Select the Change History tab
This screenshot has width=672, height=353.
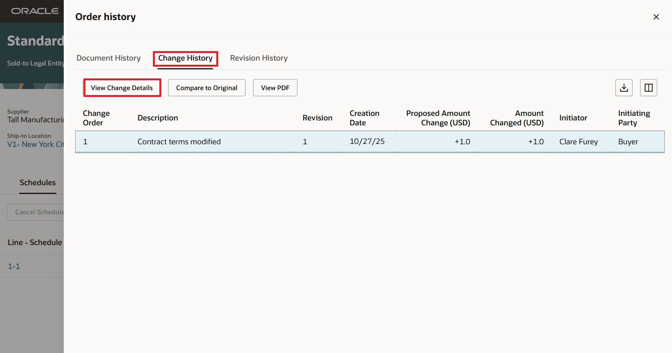coord(185,58)
